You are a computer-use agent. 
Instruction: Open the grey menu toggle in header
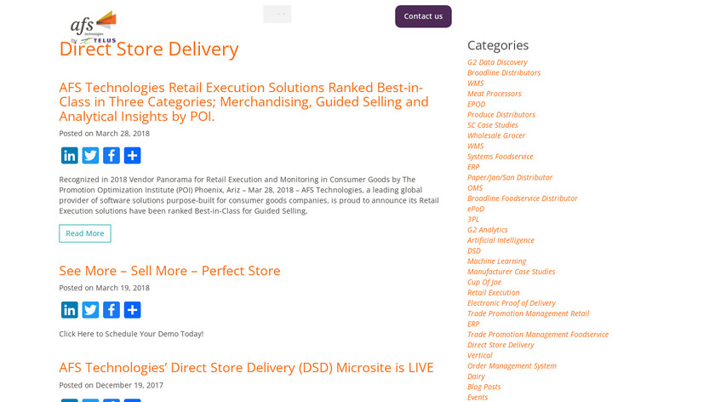coord(277,14)
